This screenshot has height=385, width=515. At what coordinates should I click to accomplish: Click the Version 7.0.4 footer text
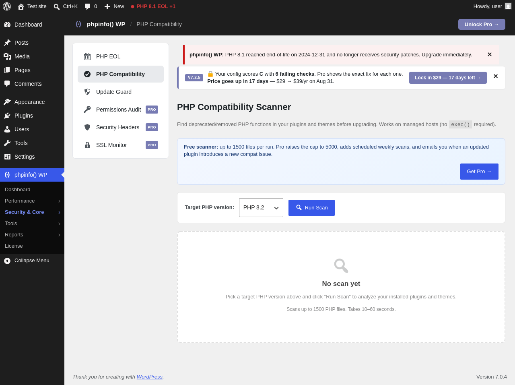(x=492, y=377)
